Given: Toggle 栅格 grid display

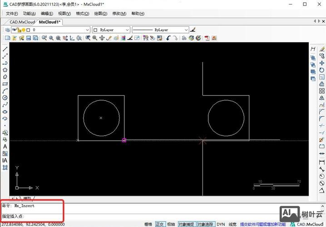Looking at the screenshot, I should 148,224.
